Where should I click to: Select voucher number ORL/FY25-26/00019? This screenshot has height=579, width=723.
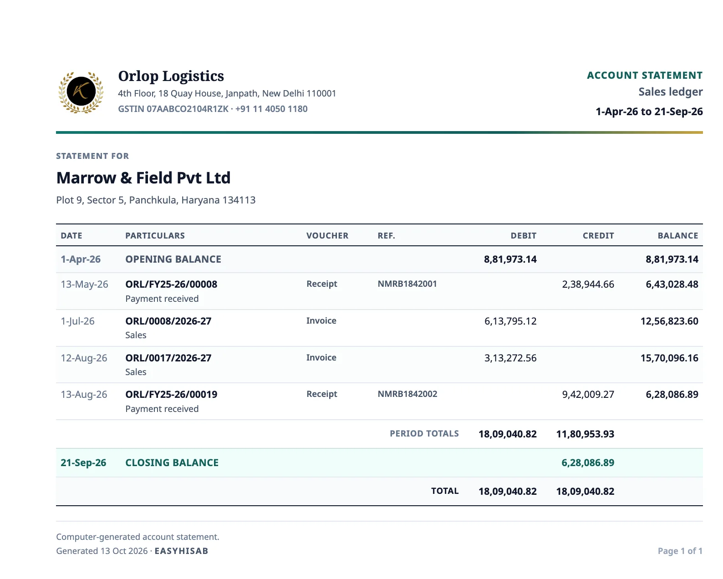point(171,395)
